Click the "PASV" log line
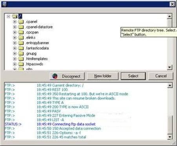Image resolution: width=177 pixels, height=146 pixels. [x=49, y=111]
